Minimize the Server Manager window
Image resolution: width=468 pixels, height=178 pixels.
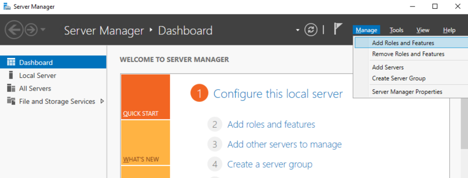412,6
